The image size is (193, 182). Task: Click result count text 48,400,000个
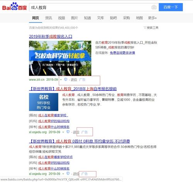tap(68, 28)
